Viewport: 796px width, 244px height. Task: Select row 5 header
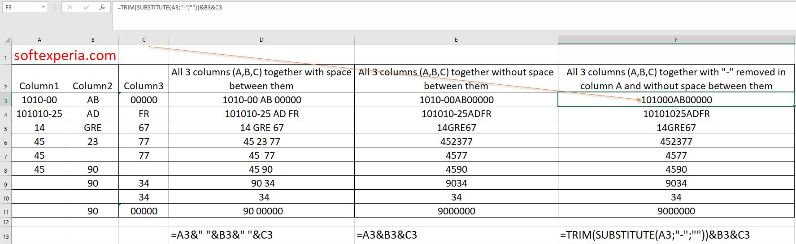click(5, 128)
